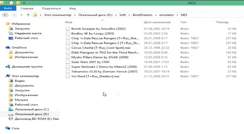Click the Дисковод BD-ROM (E:) disc icon

click(11, 119)
